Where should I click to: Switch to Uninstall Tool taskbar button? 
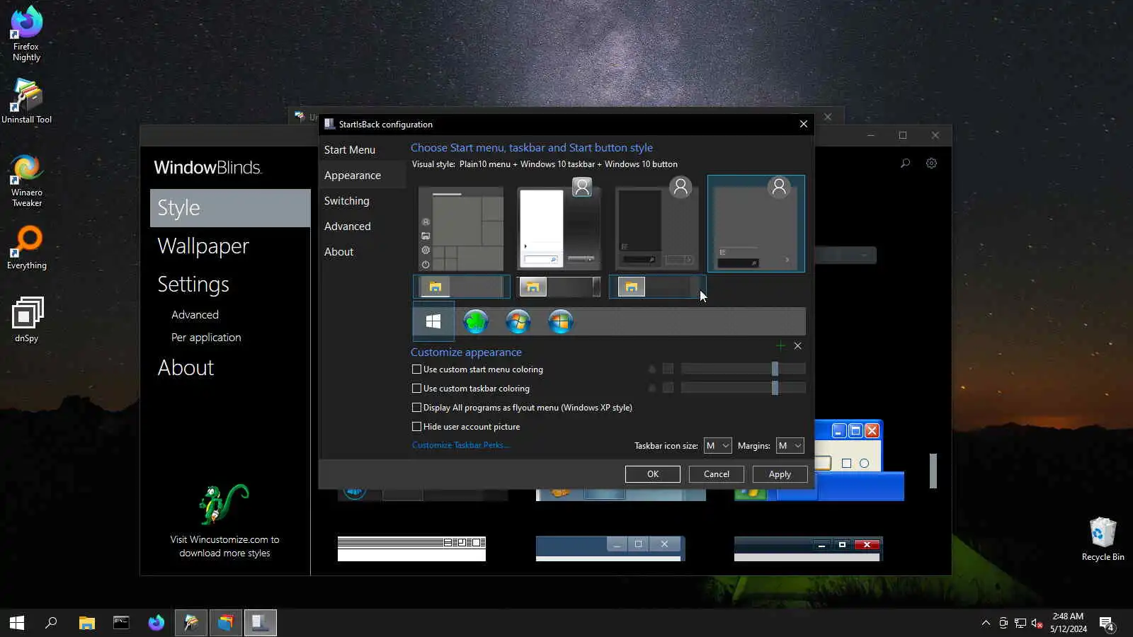[x=191, y=623]
